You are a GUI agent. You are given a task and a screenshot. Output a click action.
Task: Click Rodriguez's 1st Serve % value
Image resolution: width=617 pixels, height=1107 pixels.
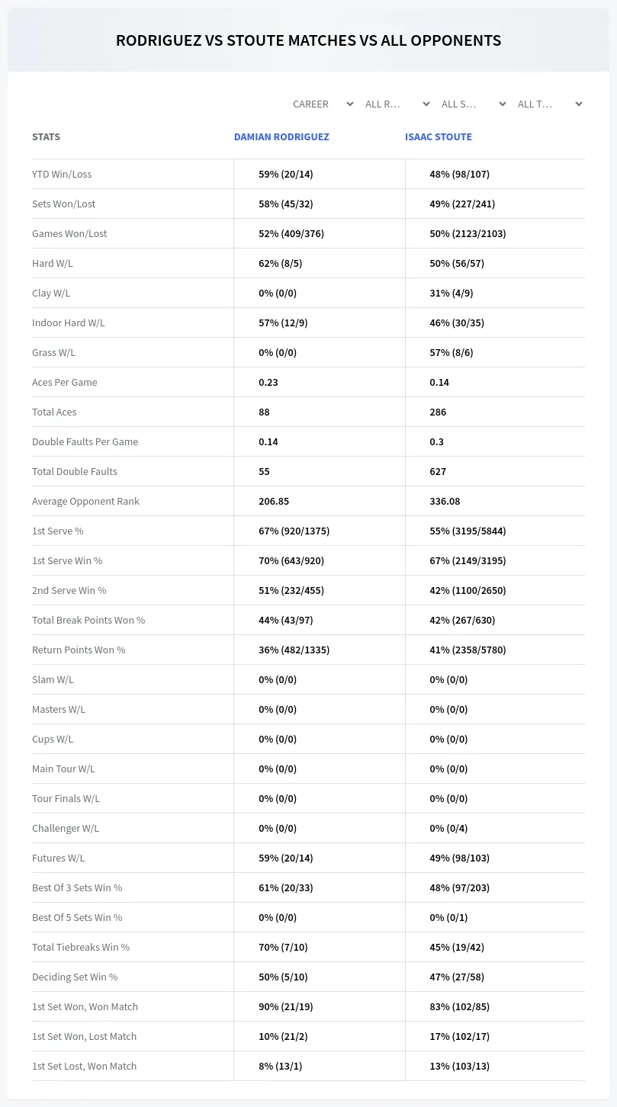(x=294, y=531)
